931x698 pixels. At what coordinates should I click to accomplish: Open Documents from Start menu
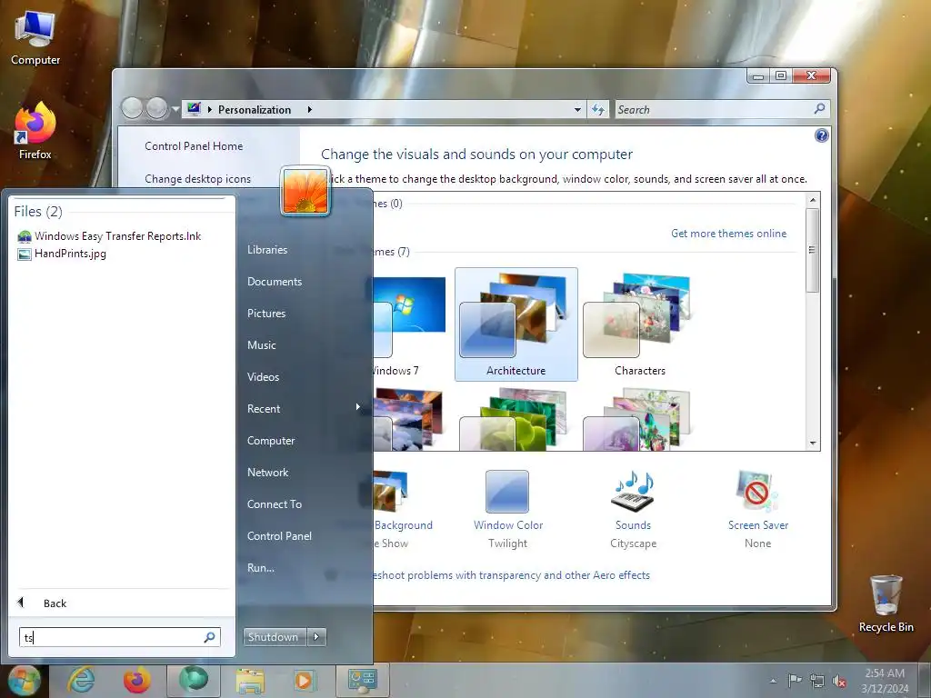coord(275,282)
